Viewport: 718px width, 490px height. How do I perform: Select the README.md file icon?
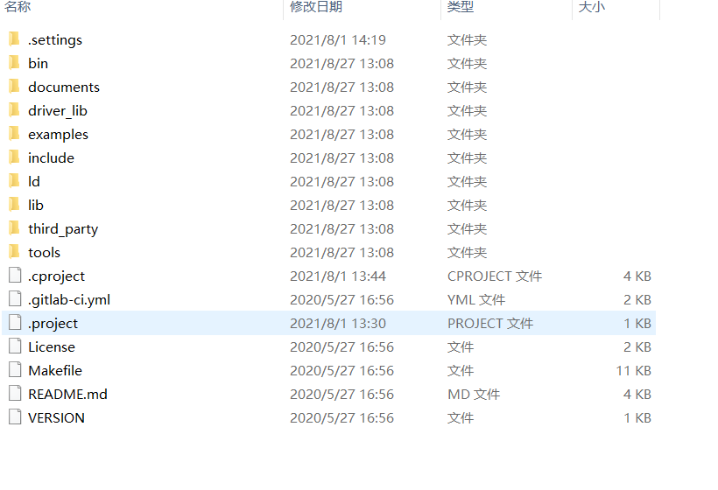point(15,394)
